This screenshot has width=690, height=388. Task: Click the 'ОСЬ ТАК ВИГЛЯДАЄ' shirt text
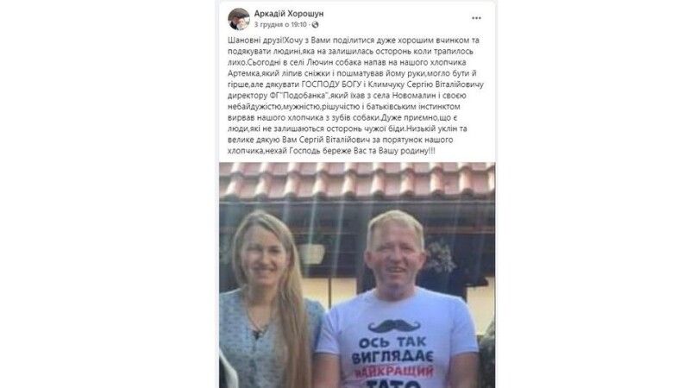[393, 350]
